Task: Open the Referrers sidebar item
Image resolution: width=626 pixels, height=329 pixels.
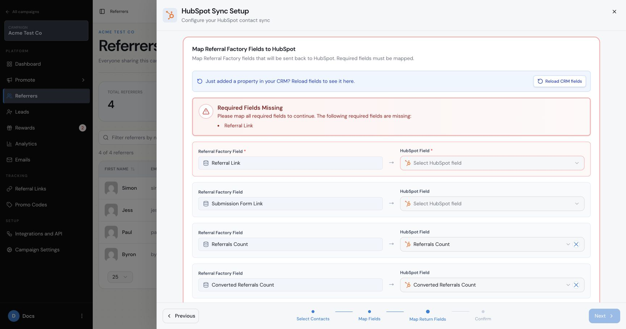Action: click(x=46, y=96)
